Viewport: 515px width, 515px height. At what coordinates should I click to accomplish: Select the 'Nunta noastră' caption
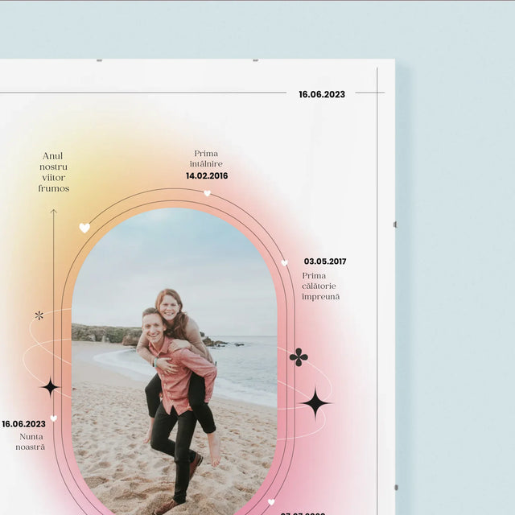pos(31,441)
